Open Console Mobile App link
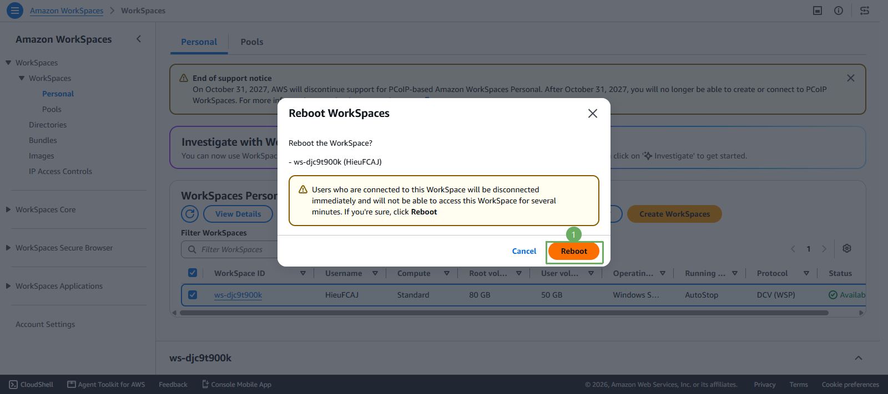The image size is (888, 394). click(x=236, y=385)
